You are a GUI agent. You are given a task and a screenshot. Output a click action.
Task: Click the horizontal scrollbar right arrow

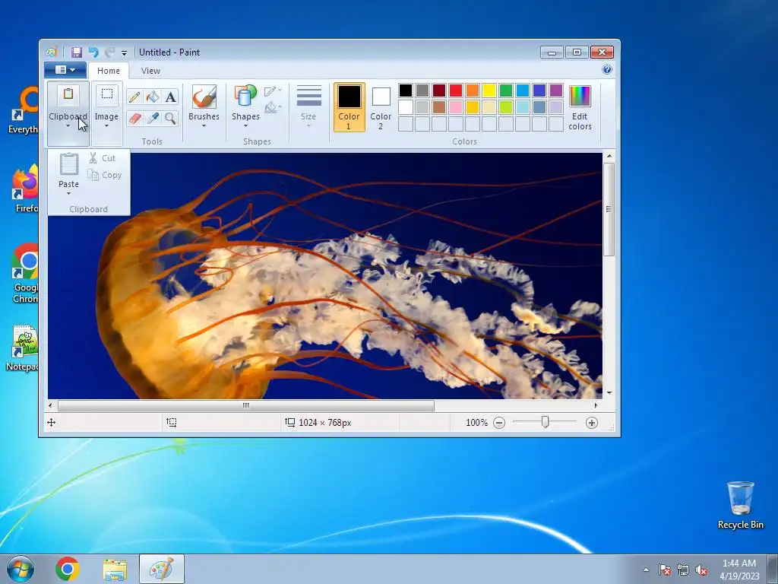(596, 406)
